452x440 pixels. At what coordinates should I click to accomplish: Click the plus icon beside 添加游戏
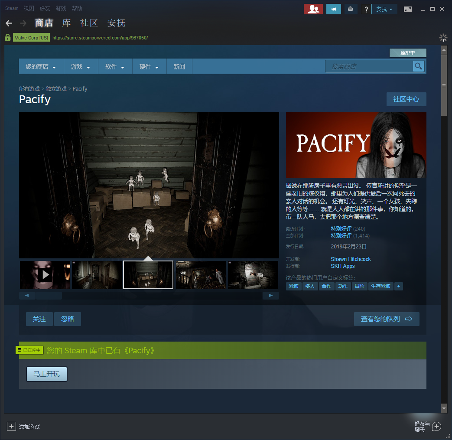pos(11,426)
